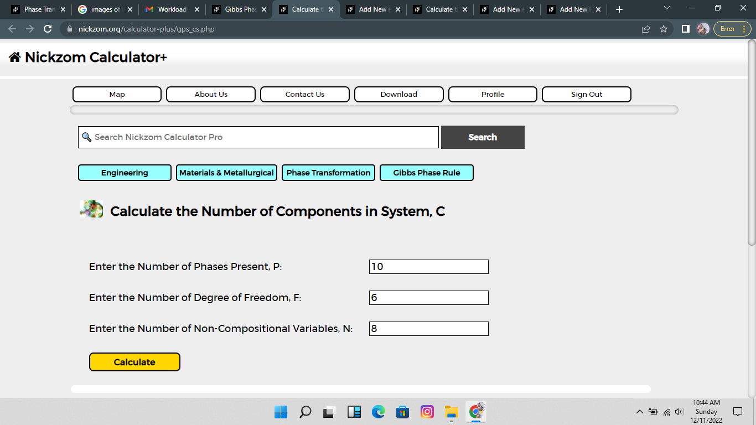Open File Explorer from taskbar
Viewport: 756px width, 425px height.
pyautogui.click(x=452, y=412)
